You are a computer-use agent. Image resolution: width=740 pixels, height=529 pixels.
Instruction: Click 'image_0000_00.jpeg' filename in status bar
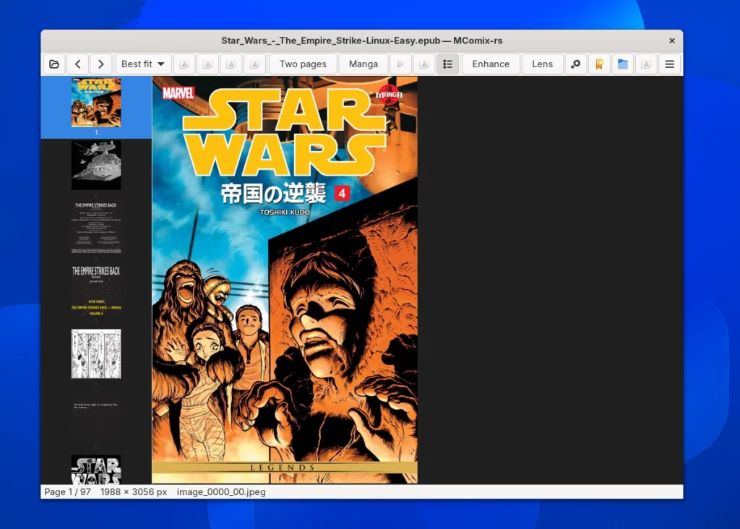(x=221, y=491)
